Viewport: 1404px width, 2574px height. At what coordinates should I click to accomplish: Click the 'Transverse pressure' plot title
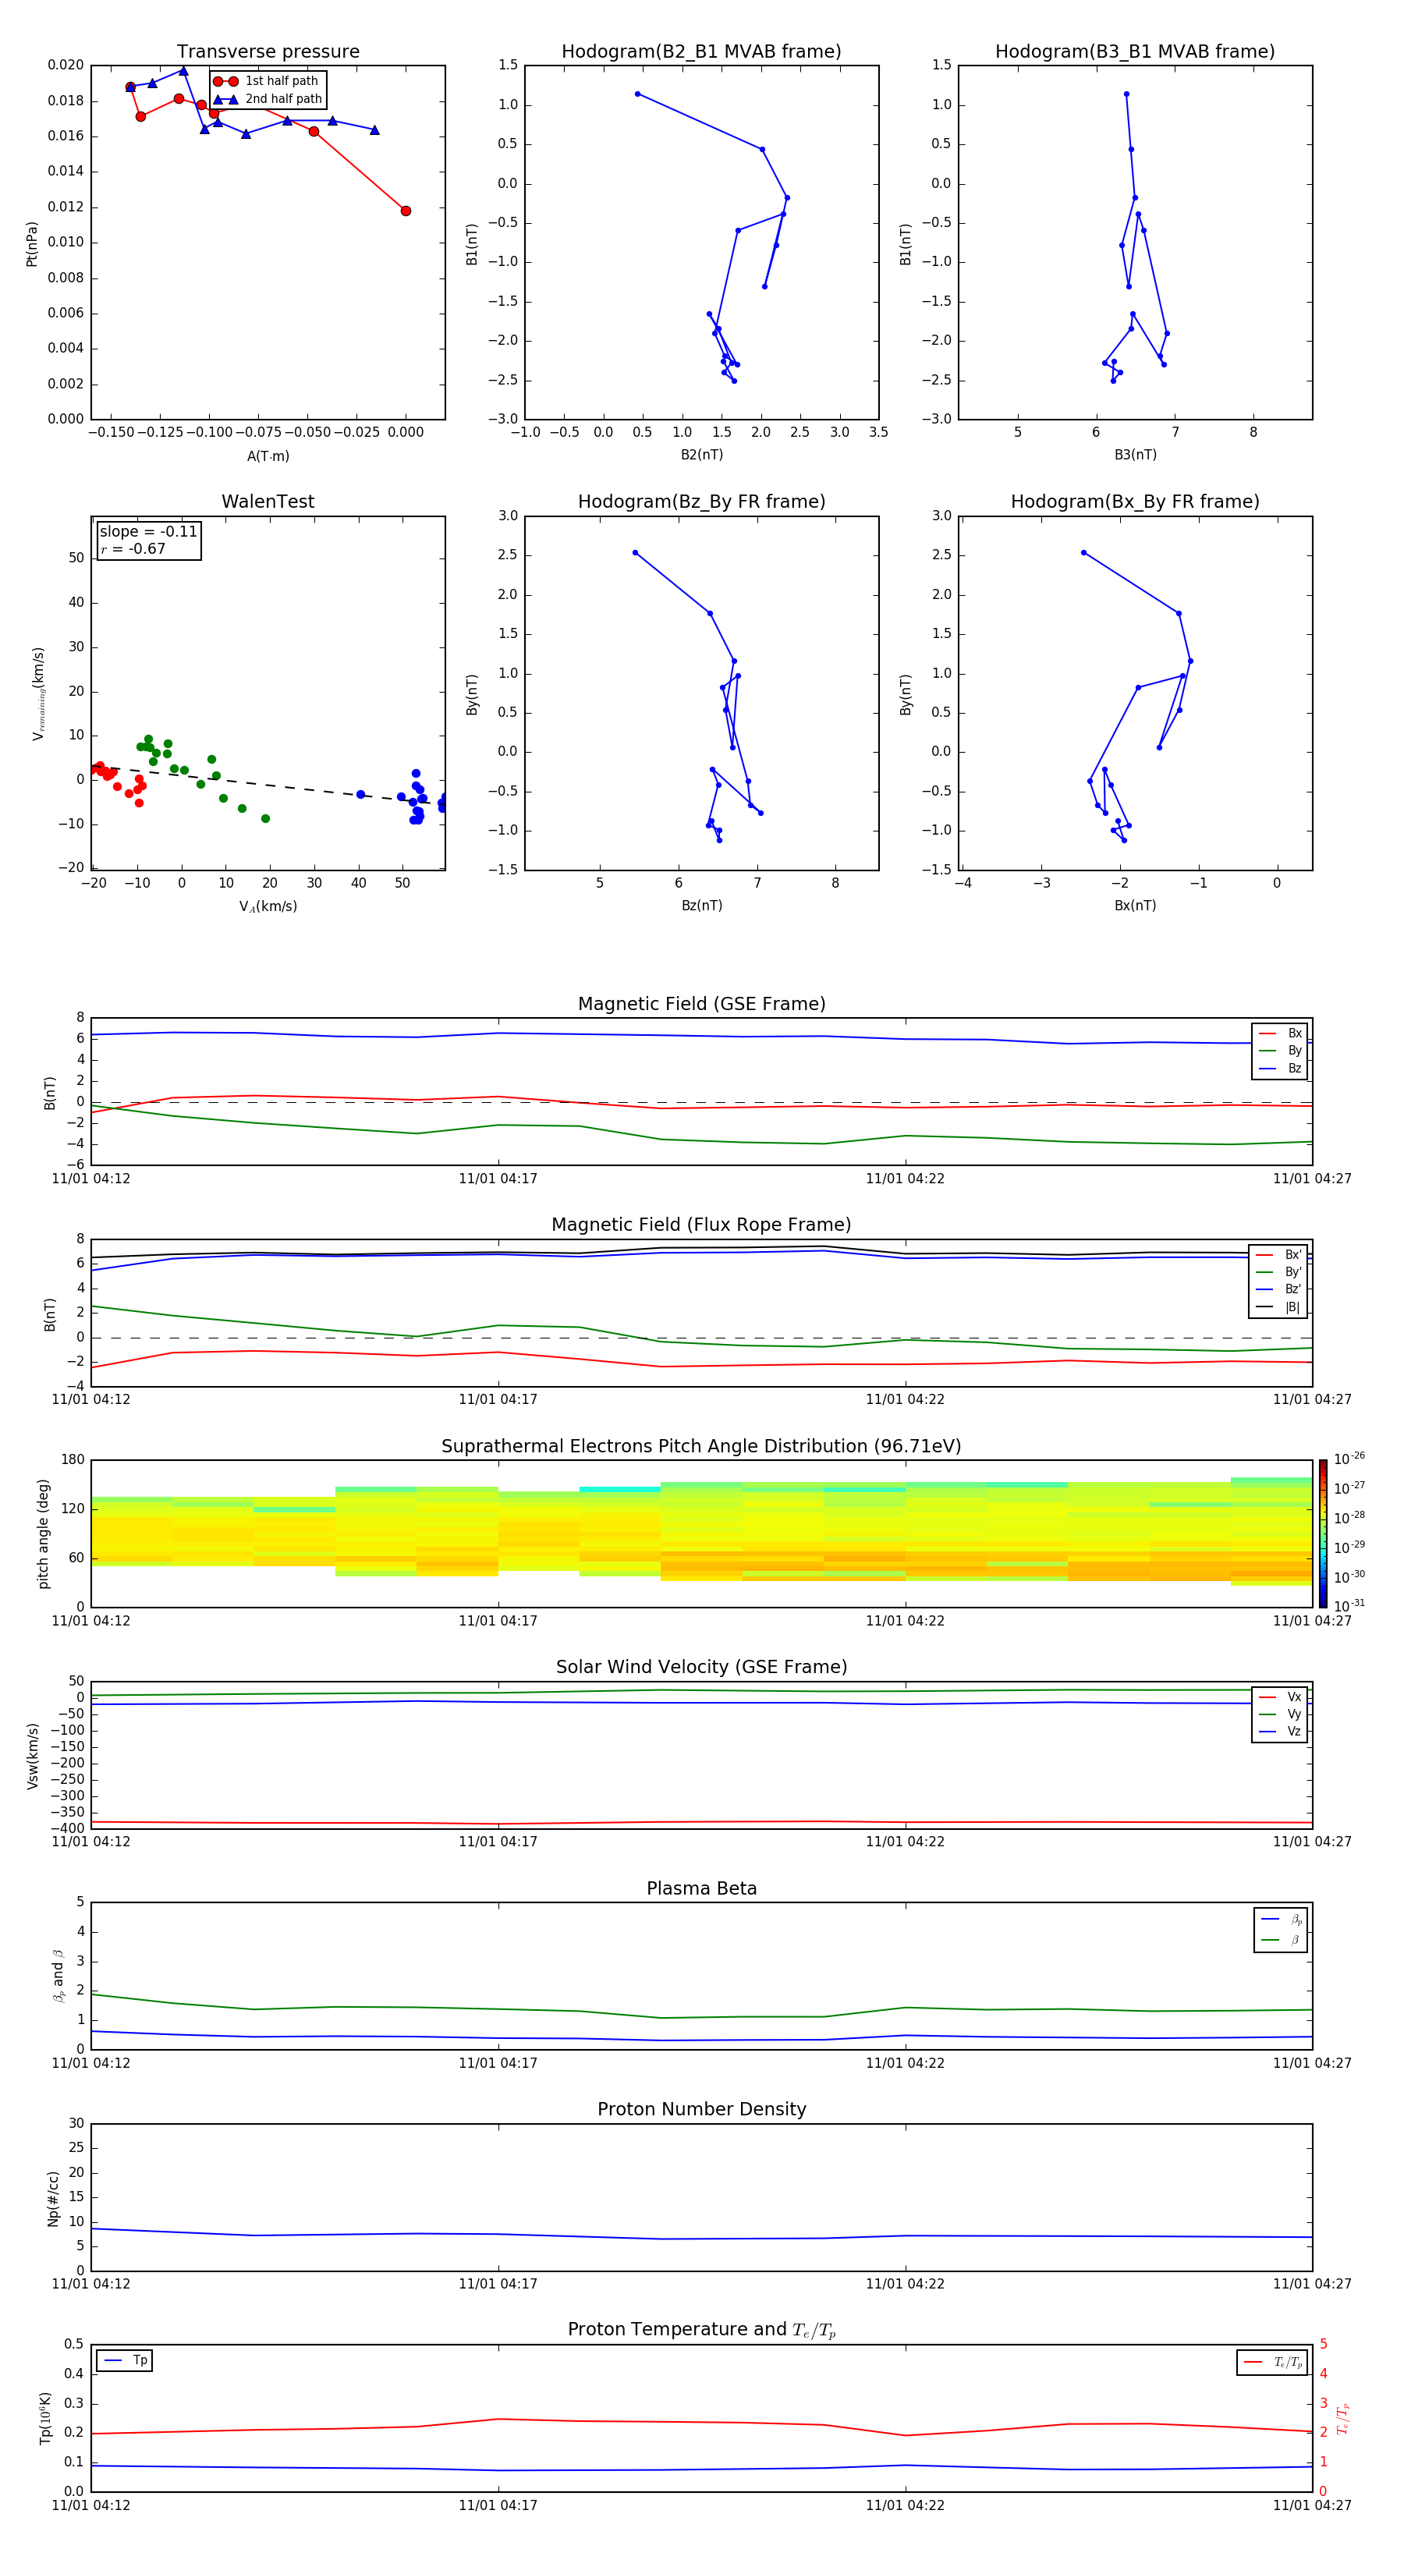pos(268,52)
